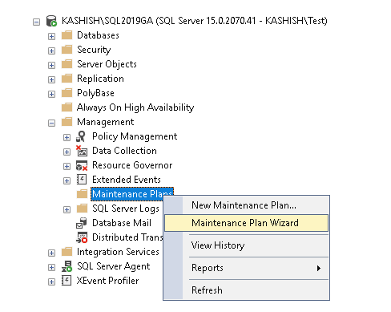This screenshot has height=312, width=391.
Task: Collapse the Management node
Action: pyautogui.click(x=51, y=123)
